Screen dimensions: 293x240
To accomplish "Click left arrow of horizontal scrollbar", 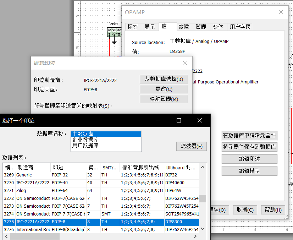I will pos(6,236).
